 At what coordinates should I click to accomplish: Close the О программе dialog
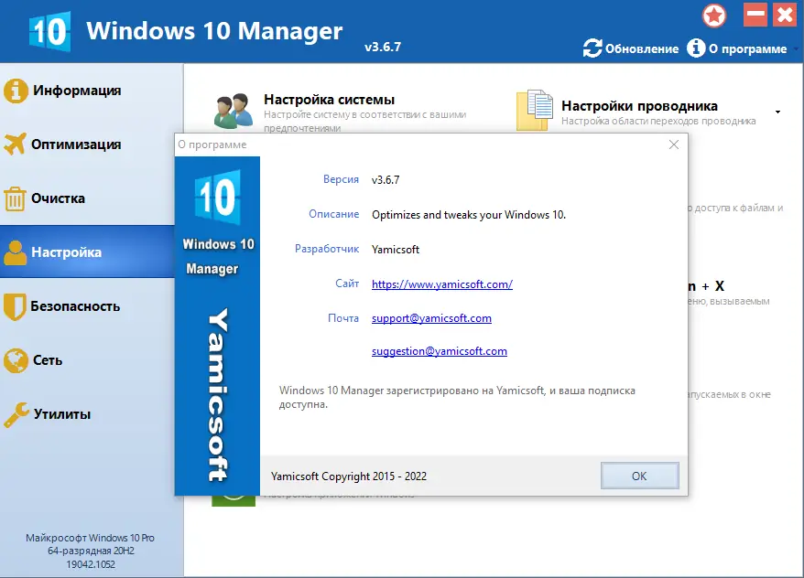pyautogui.click(x=674, y=144)
